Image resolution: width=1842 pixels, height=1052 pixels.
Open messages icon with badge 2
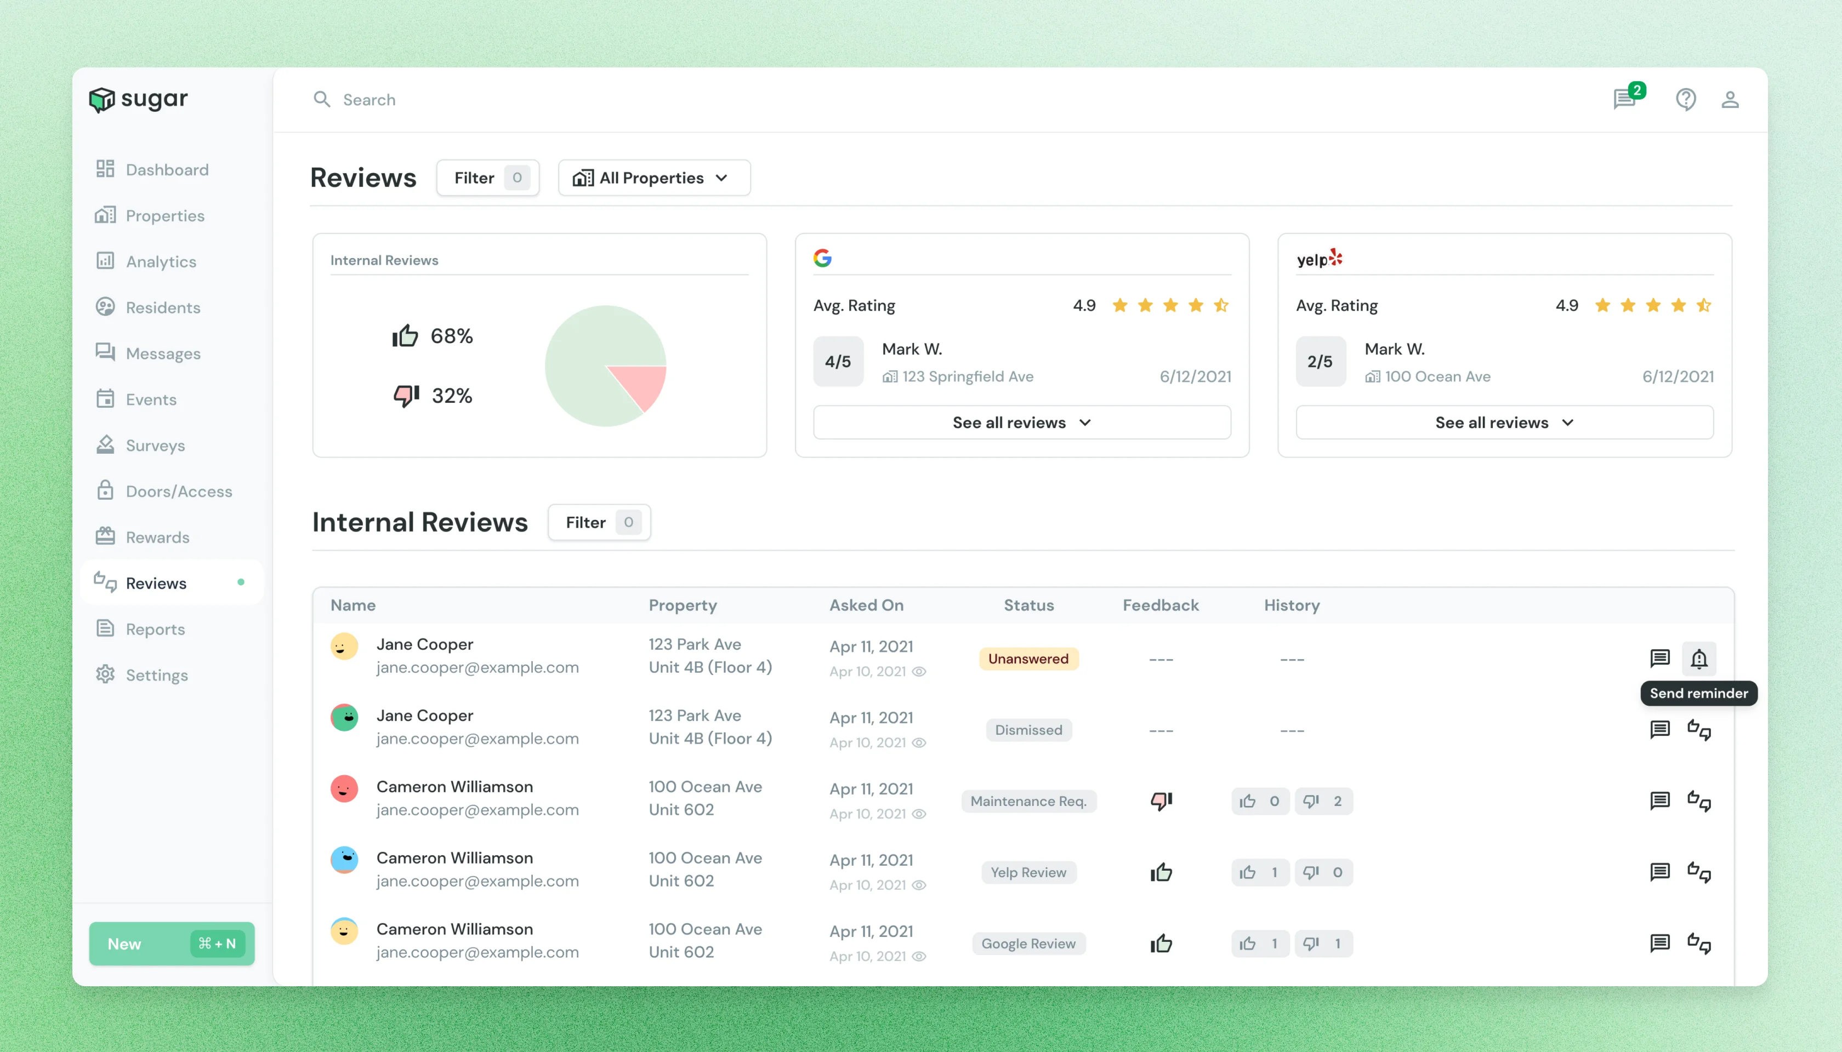(1624, 99)
